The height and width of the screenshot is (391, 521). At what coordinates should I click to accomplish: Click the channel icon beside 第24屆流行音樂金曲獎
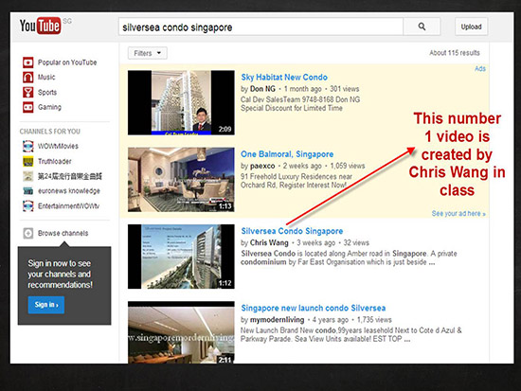tap(27, 176)
